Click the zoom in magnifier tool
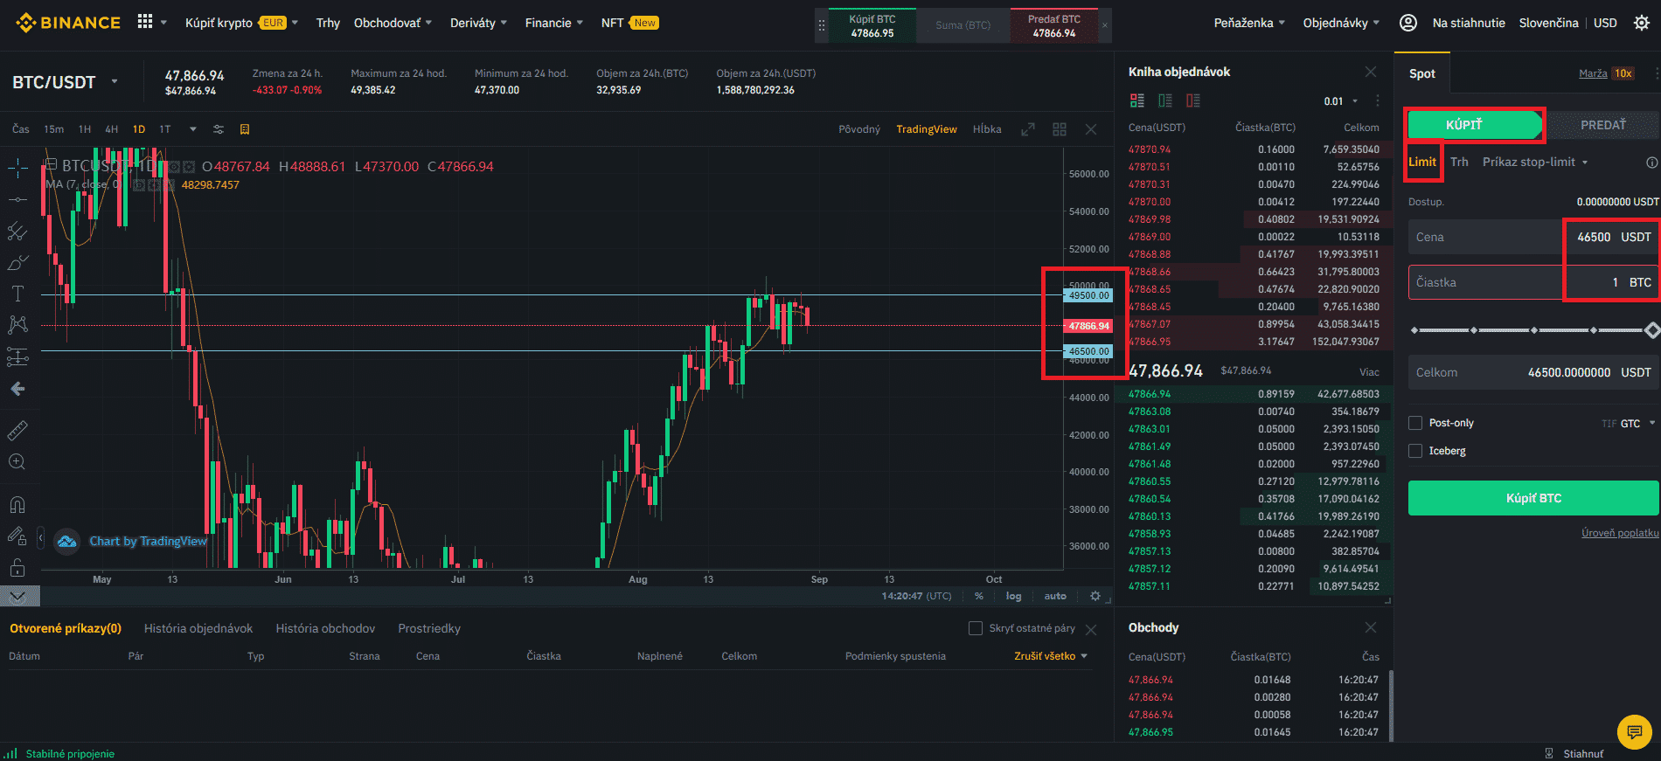This screenshot has height=761, width=1661. [17, 461]
